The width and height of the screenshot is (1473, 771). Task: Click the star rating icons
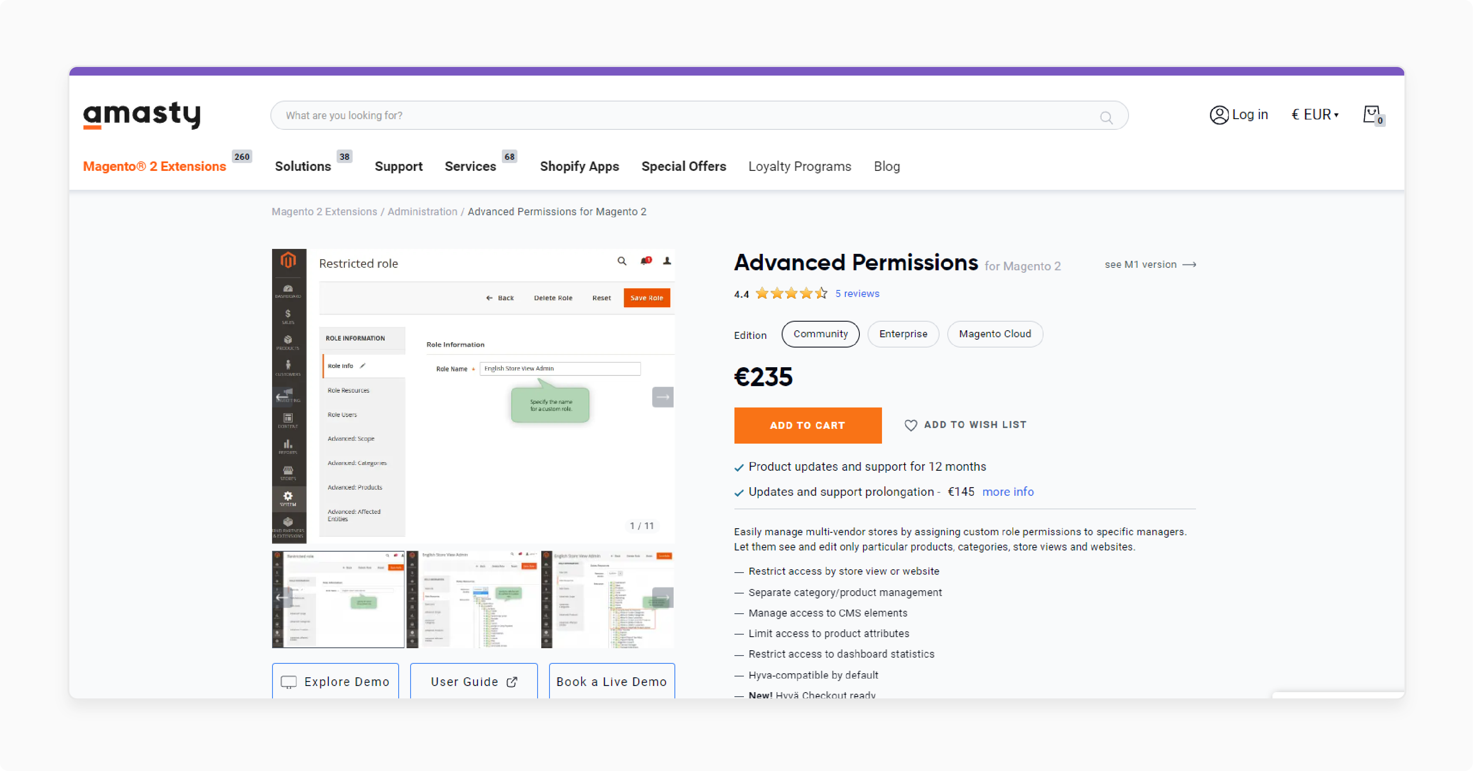791,293
